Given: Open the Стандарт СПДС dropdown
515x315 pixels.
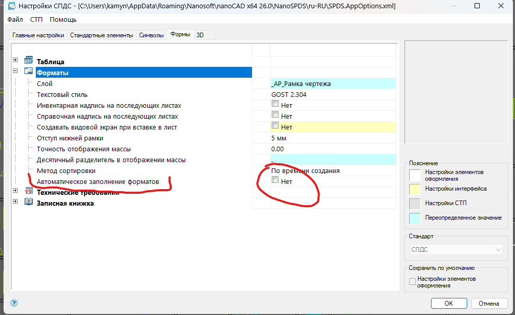Looking at the screenshot, I should coord(456,250).
